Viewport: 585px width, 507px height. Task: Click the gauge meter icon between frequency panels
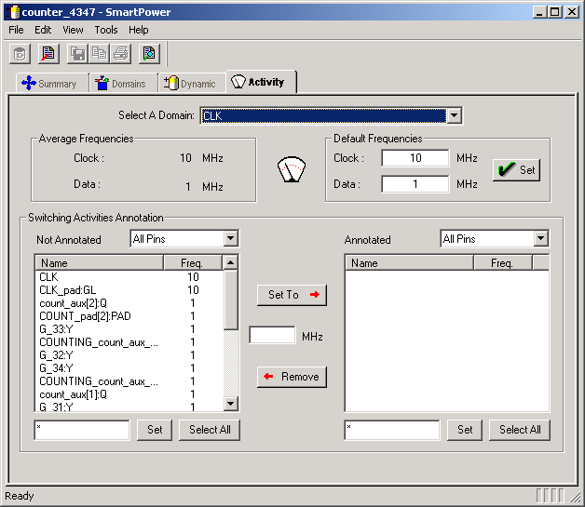point(292,169)
